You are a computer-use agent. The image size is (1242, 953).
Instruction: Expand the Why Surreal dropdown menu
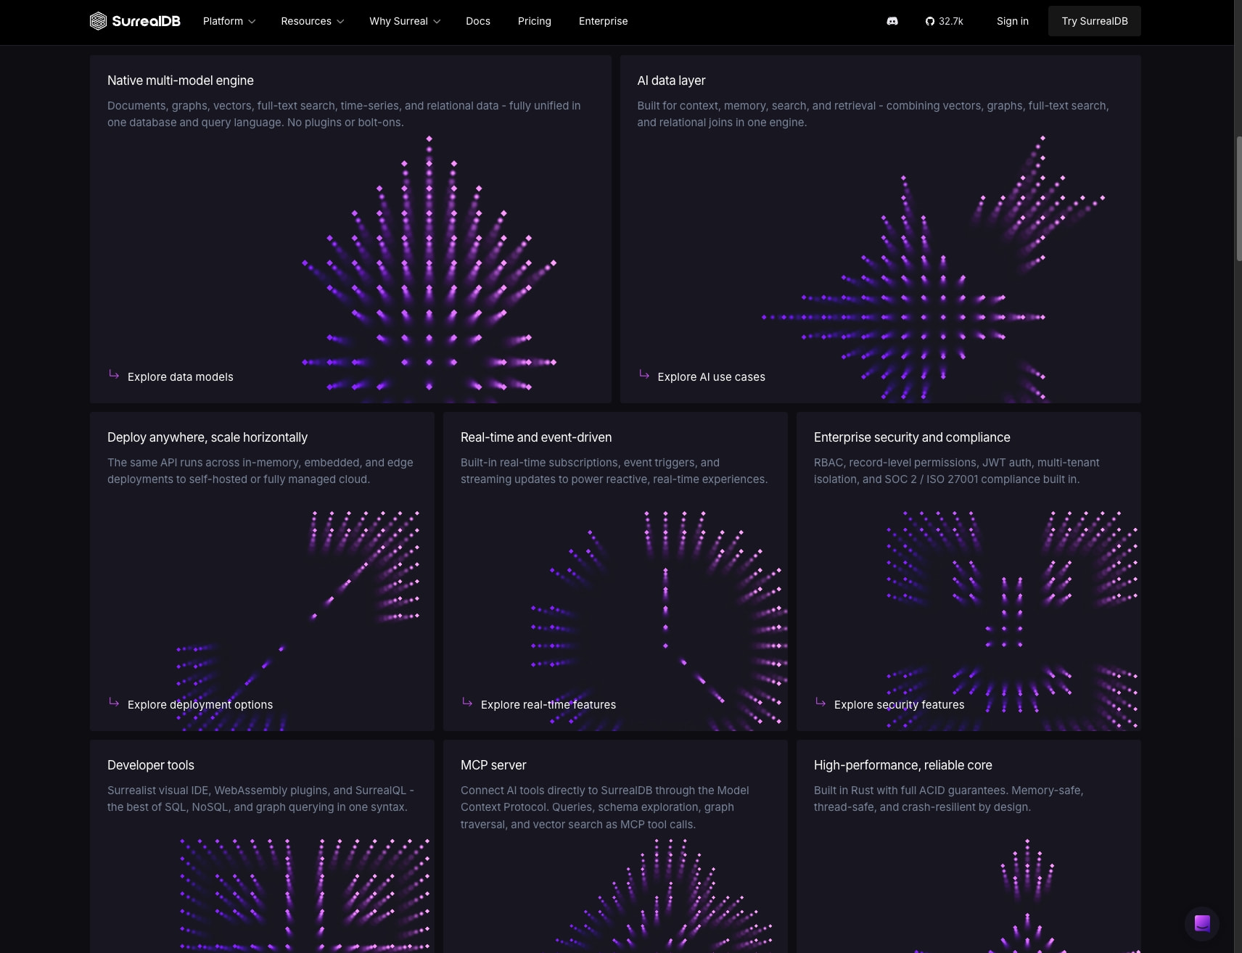(x=405, y=21)
